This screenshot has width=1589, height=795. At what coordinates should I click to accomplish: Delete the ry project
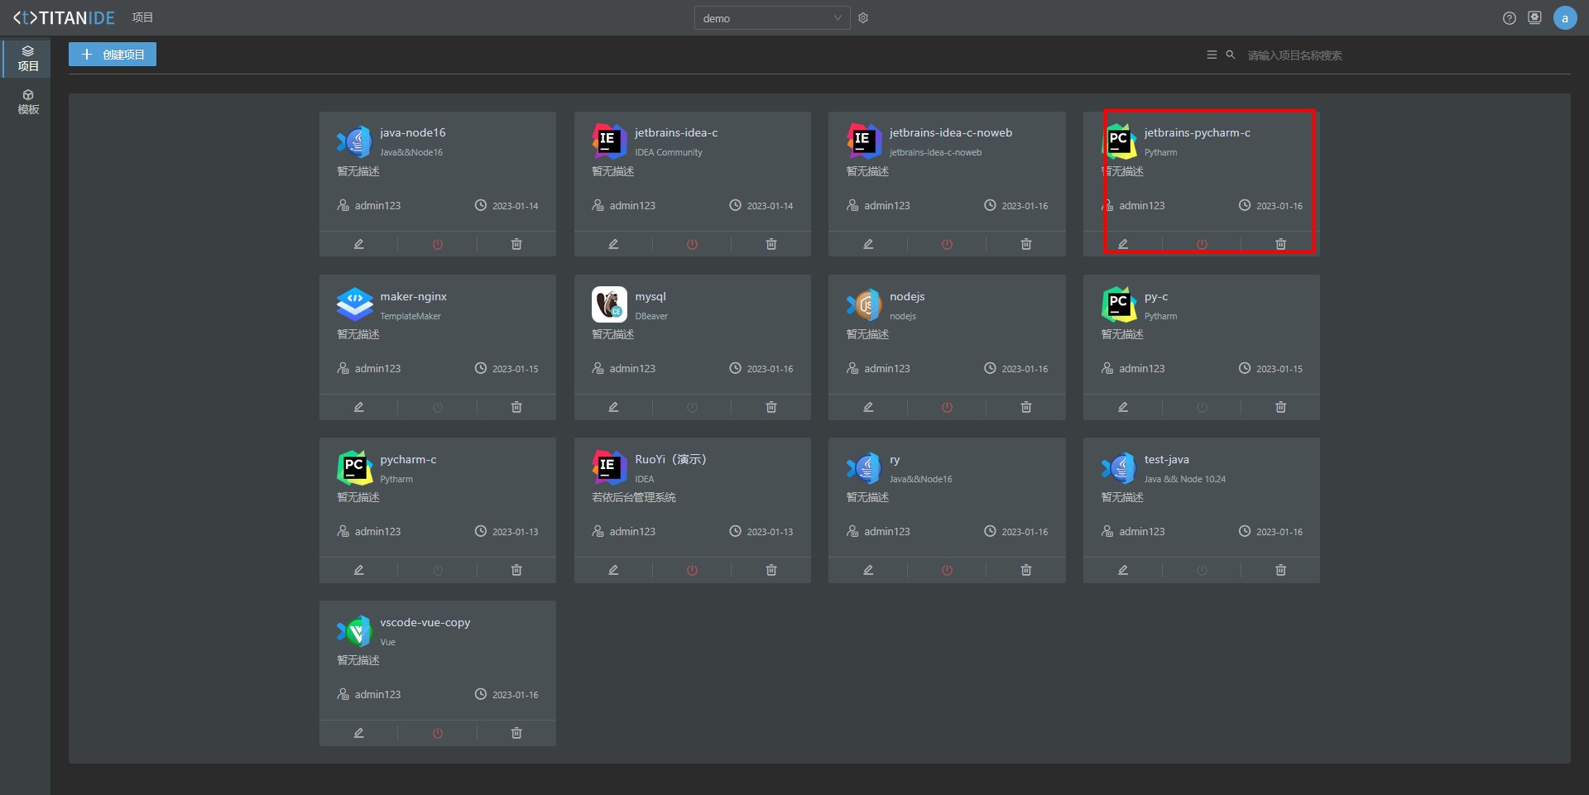1026,570
